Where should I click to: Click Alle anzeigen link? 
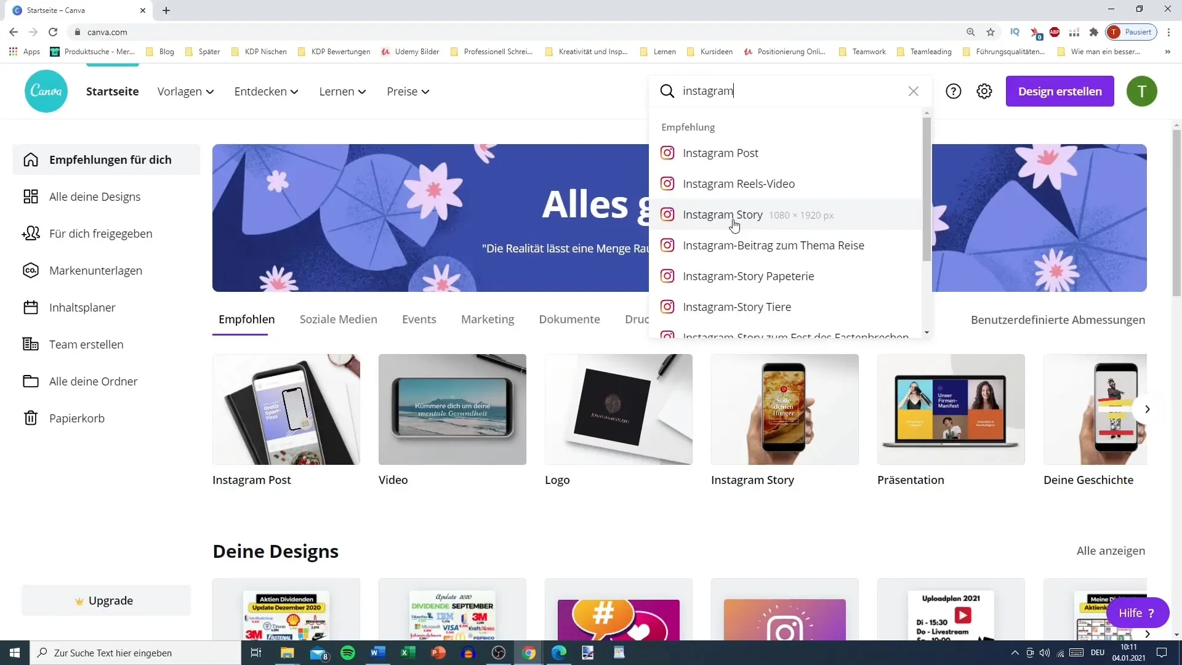click(x=1111, y=550)
